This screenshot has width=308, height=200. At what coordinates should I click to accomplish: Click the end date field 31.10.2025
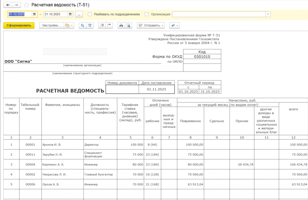click(56, 14)
